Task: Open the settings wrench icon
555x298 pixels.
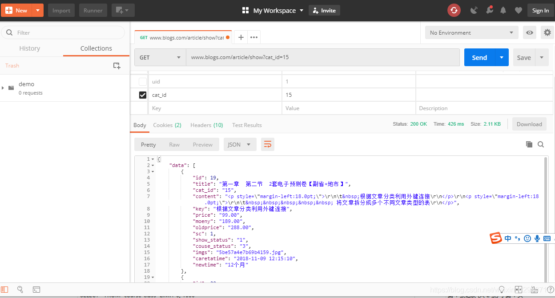Action: [x=489, y=10]
